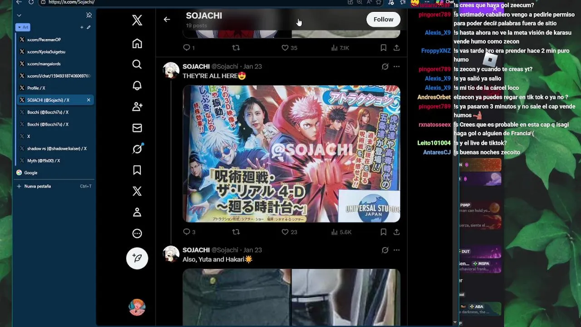This screenshot has height=327, width=581.
Task: Click chat username FroppyXNZ
Action: coord(436,51)
